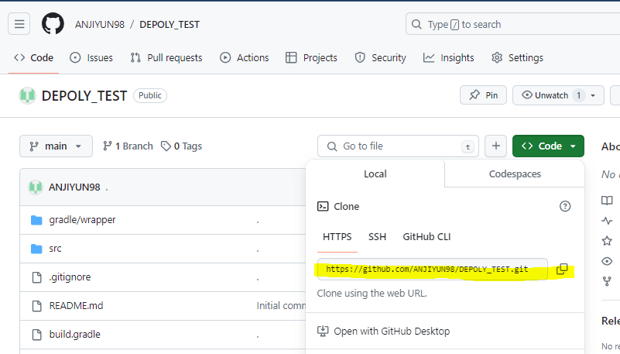Expand the Unwatch dropdown arrow

coord(593,96)
